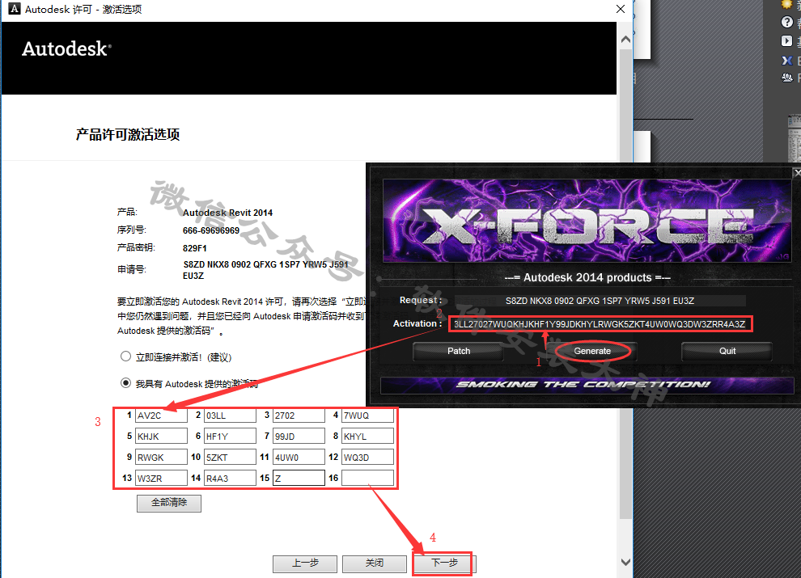Select the connect and activate now radio option
Viewport: 801px width, 578px height.
[125, 357]
